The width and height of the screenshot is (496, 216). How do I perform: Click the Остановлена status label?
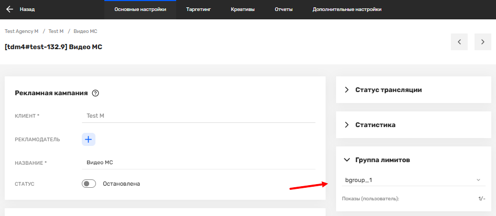(x=122, y=184)
